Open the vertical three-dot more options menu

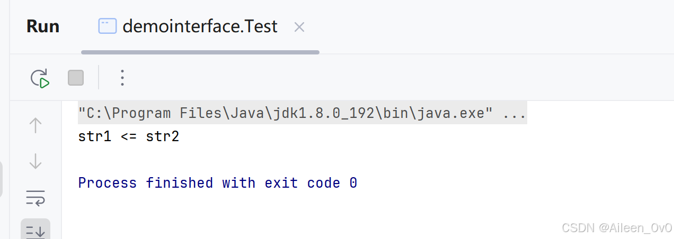pos(122,78)
